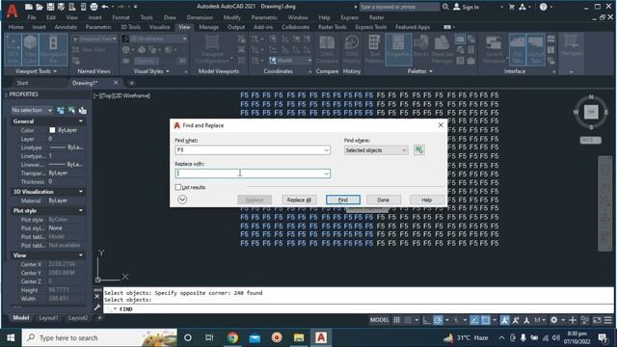This screenshot has width=617, height=347.
Task: Click the Help button in Find dialog
Action: [x=426, y=200]
